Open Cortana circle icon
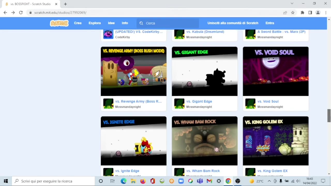This screenshot has width=331, height=186. point(101,181)
